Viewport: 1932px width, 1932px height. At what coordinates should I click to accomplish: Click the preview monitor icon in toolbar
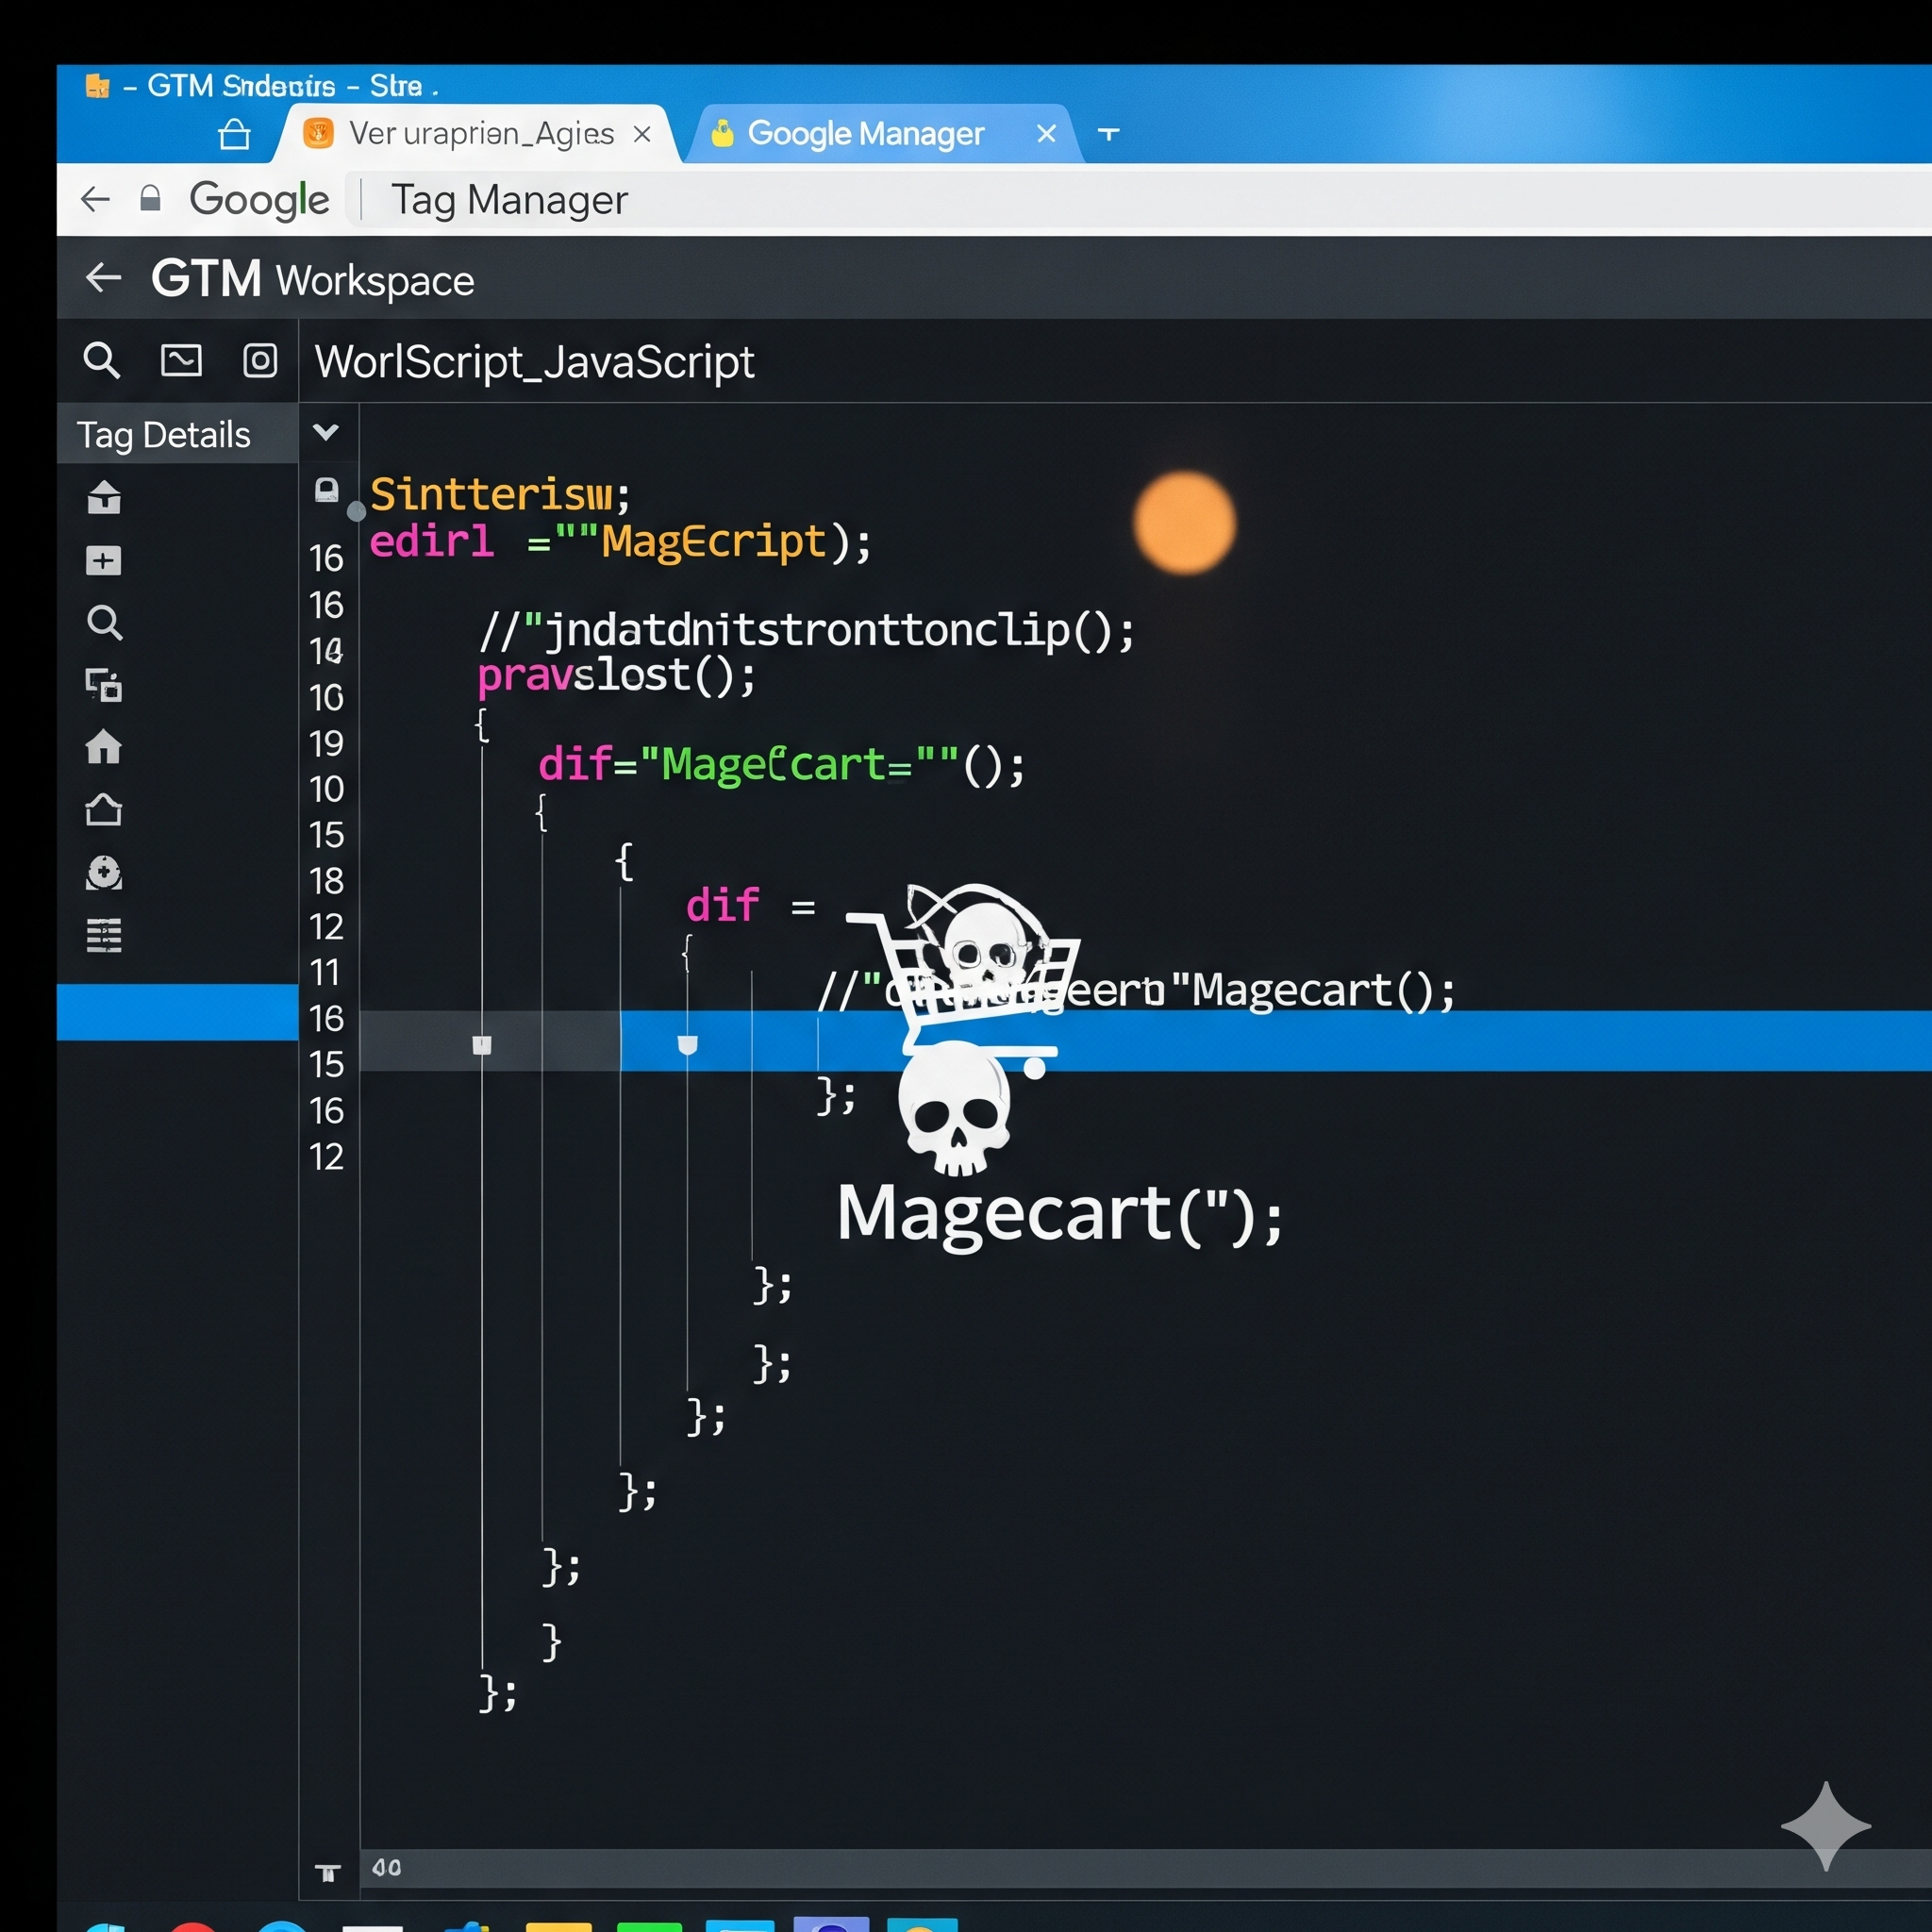coord(181,360)
